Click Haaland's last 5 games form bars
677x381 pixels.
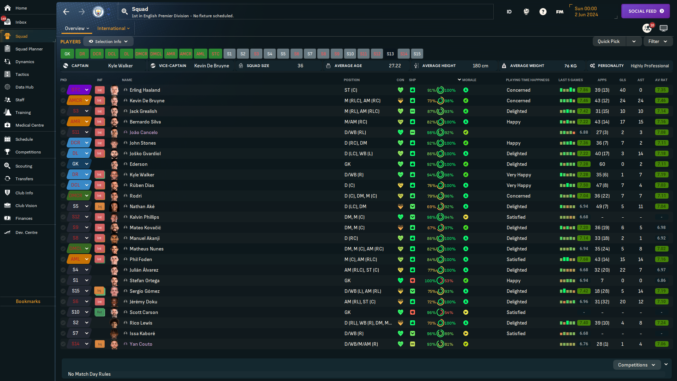point(568,90)
